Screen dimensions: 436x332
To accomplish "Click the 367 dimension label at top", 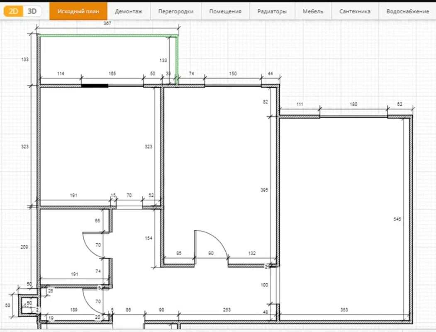I will (107, 24).
